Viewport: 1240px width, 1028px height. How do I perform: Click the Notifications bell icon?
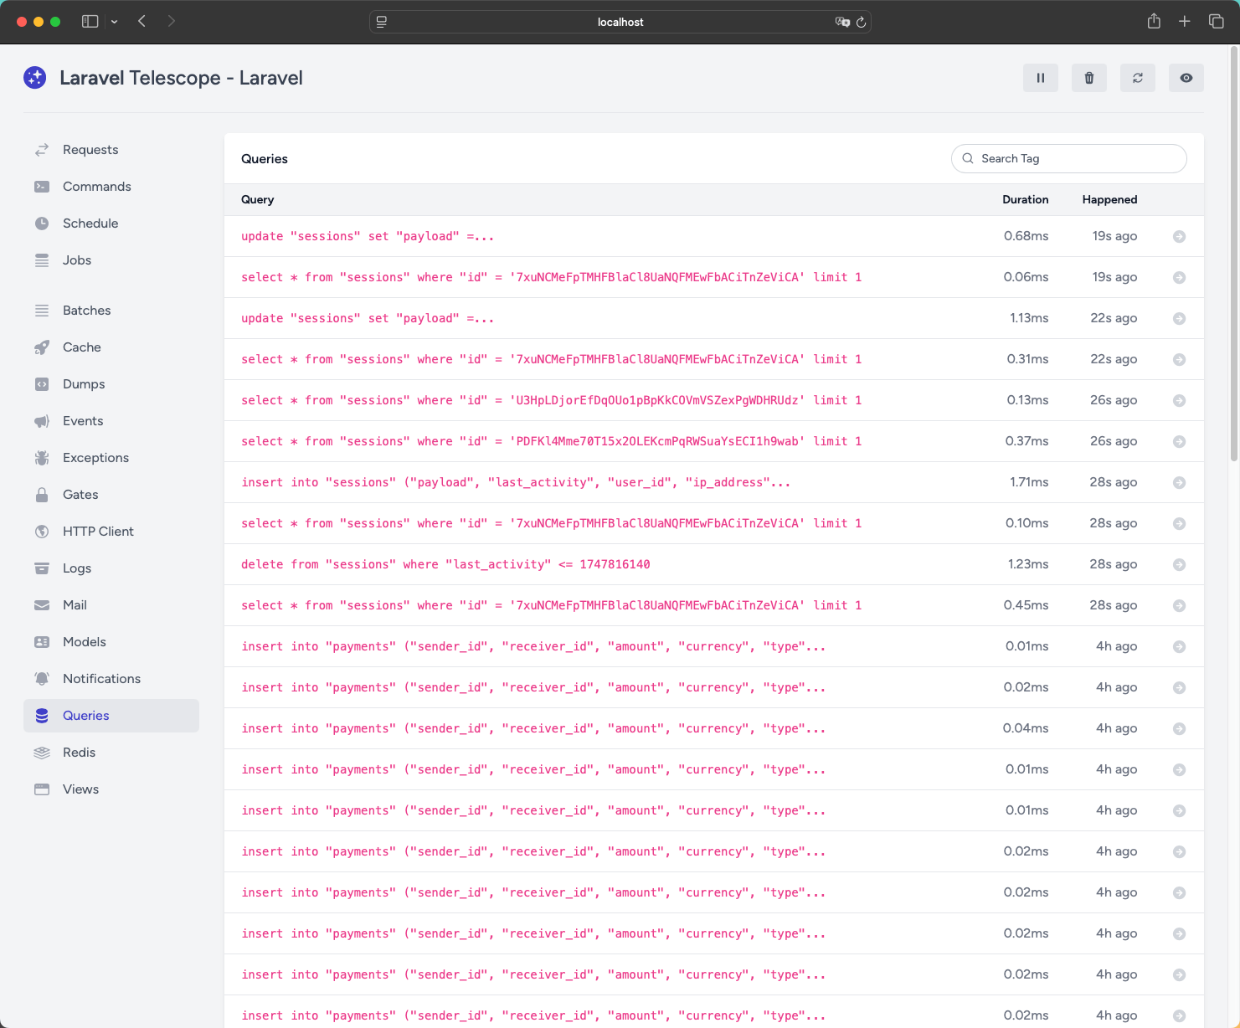pyautogui.click(x=42, y=679)
